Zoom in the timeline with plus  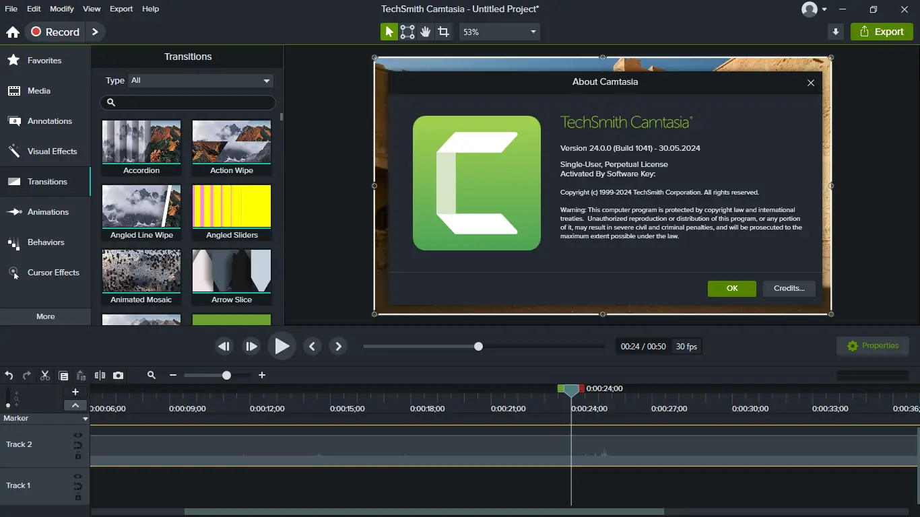[x=262, y=376]
